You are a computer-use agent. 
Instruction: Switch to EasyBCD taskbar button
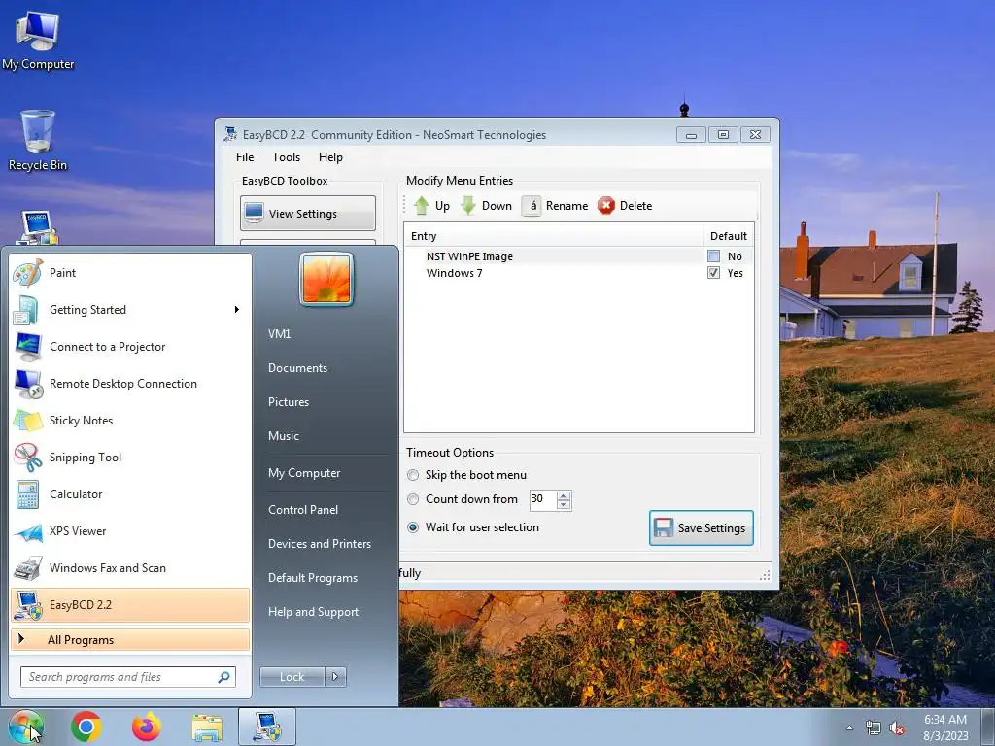pos(267,727)
